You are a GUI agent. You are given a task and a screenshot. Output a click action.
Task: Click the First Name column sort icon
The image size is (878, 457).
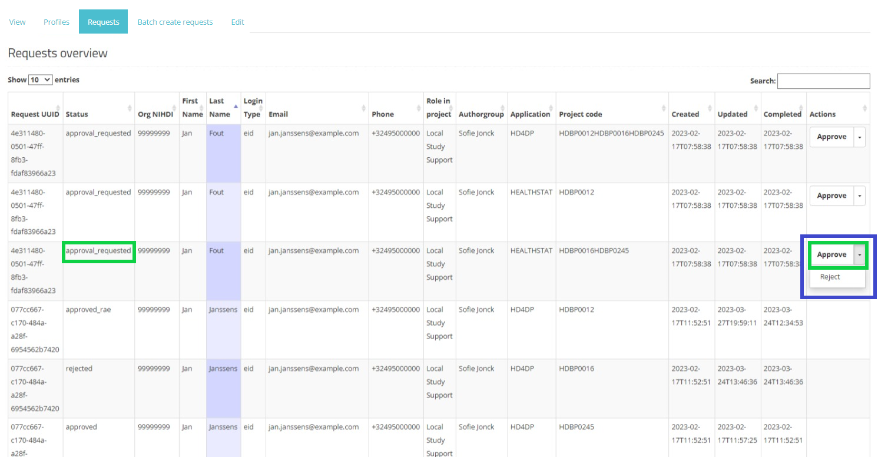coord(201,108)
